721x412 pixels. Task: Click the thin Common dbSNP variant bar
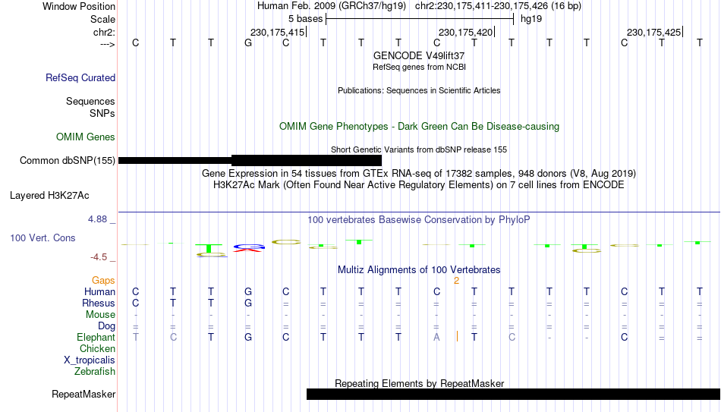tap(175, 161)
